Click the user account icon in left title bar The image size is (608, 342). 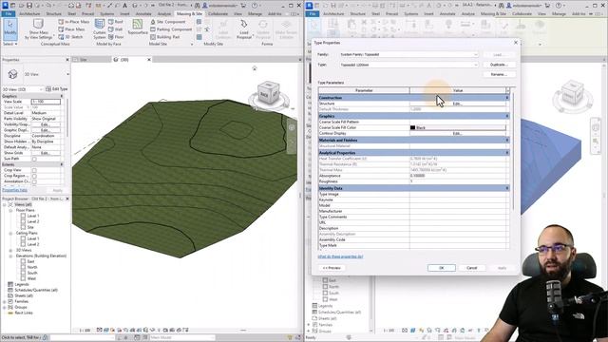pos(205,6)
